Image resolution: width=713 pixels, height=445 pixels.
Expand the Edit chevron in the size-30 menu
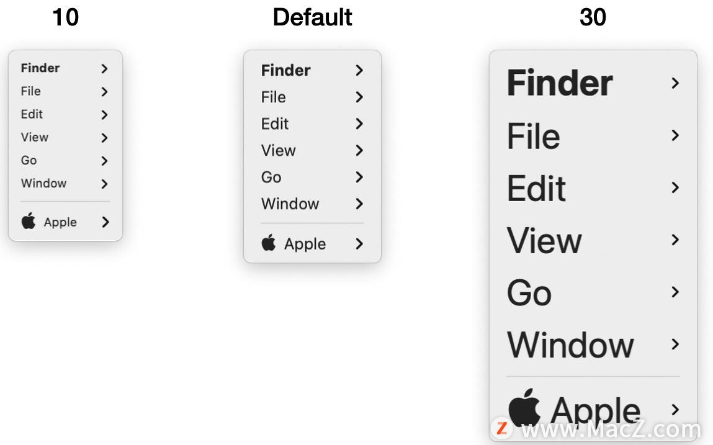675,187
